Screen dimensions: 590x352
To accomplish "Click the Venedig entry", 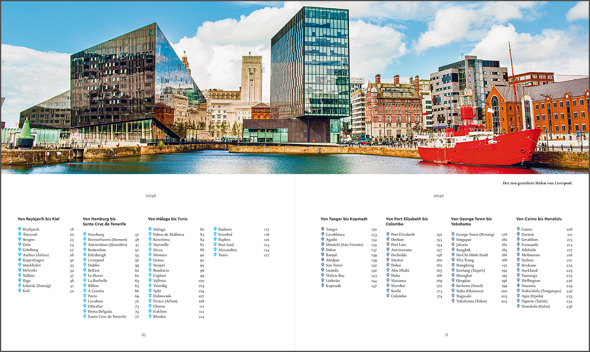I will pyautogui.click(x=160, y=286).
